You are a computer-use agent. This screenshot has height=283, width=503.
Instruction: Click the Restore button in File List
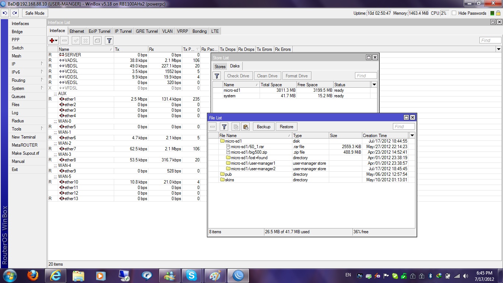pos(286,127)
